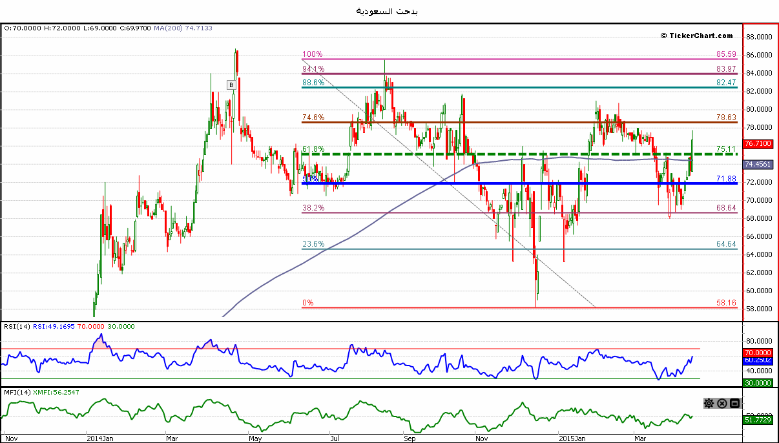Click the red 76.7100 last price tag
The width and height of the screenshot is (779, 443).
click(758, 143)
